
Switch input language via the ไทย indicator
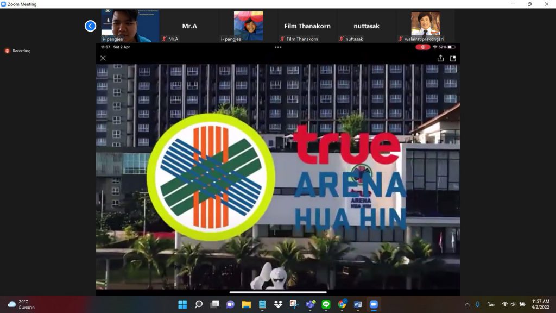tap(491, 304)
